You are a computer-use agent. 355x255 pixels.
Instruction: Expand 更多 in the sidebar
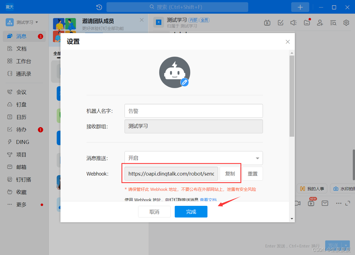coord(24,204)
